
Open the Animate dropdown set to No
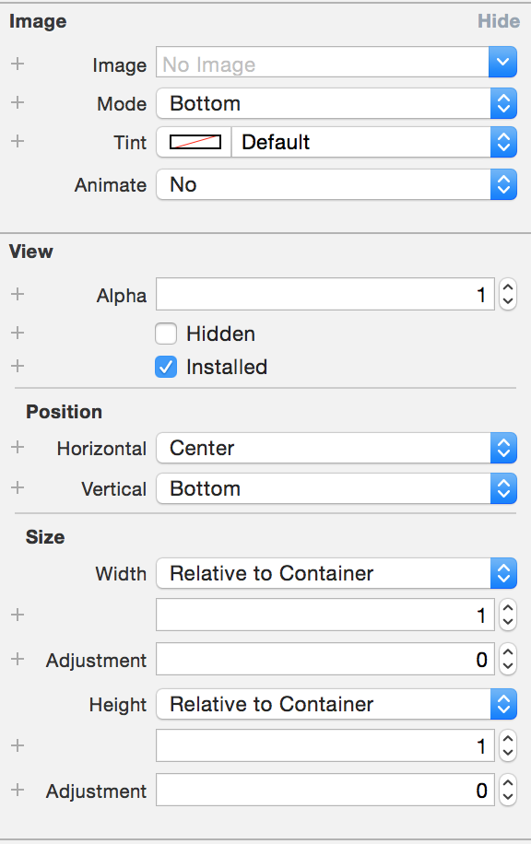tap(336, 184)
